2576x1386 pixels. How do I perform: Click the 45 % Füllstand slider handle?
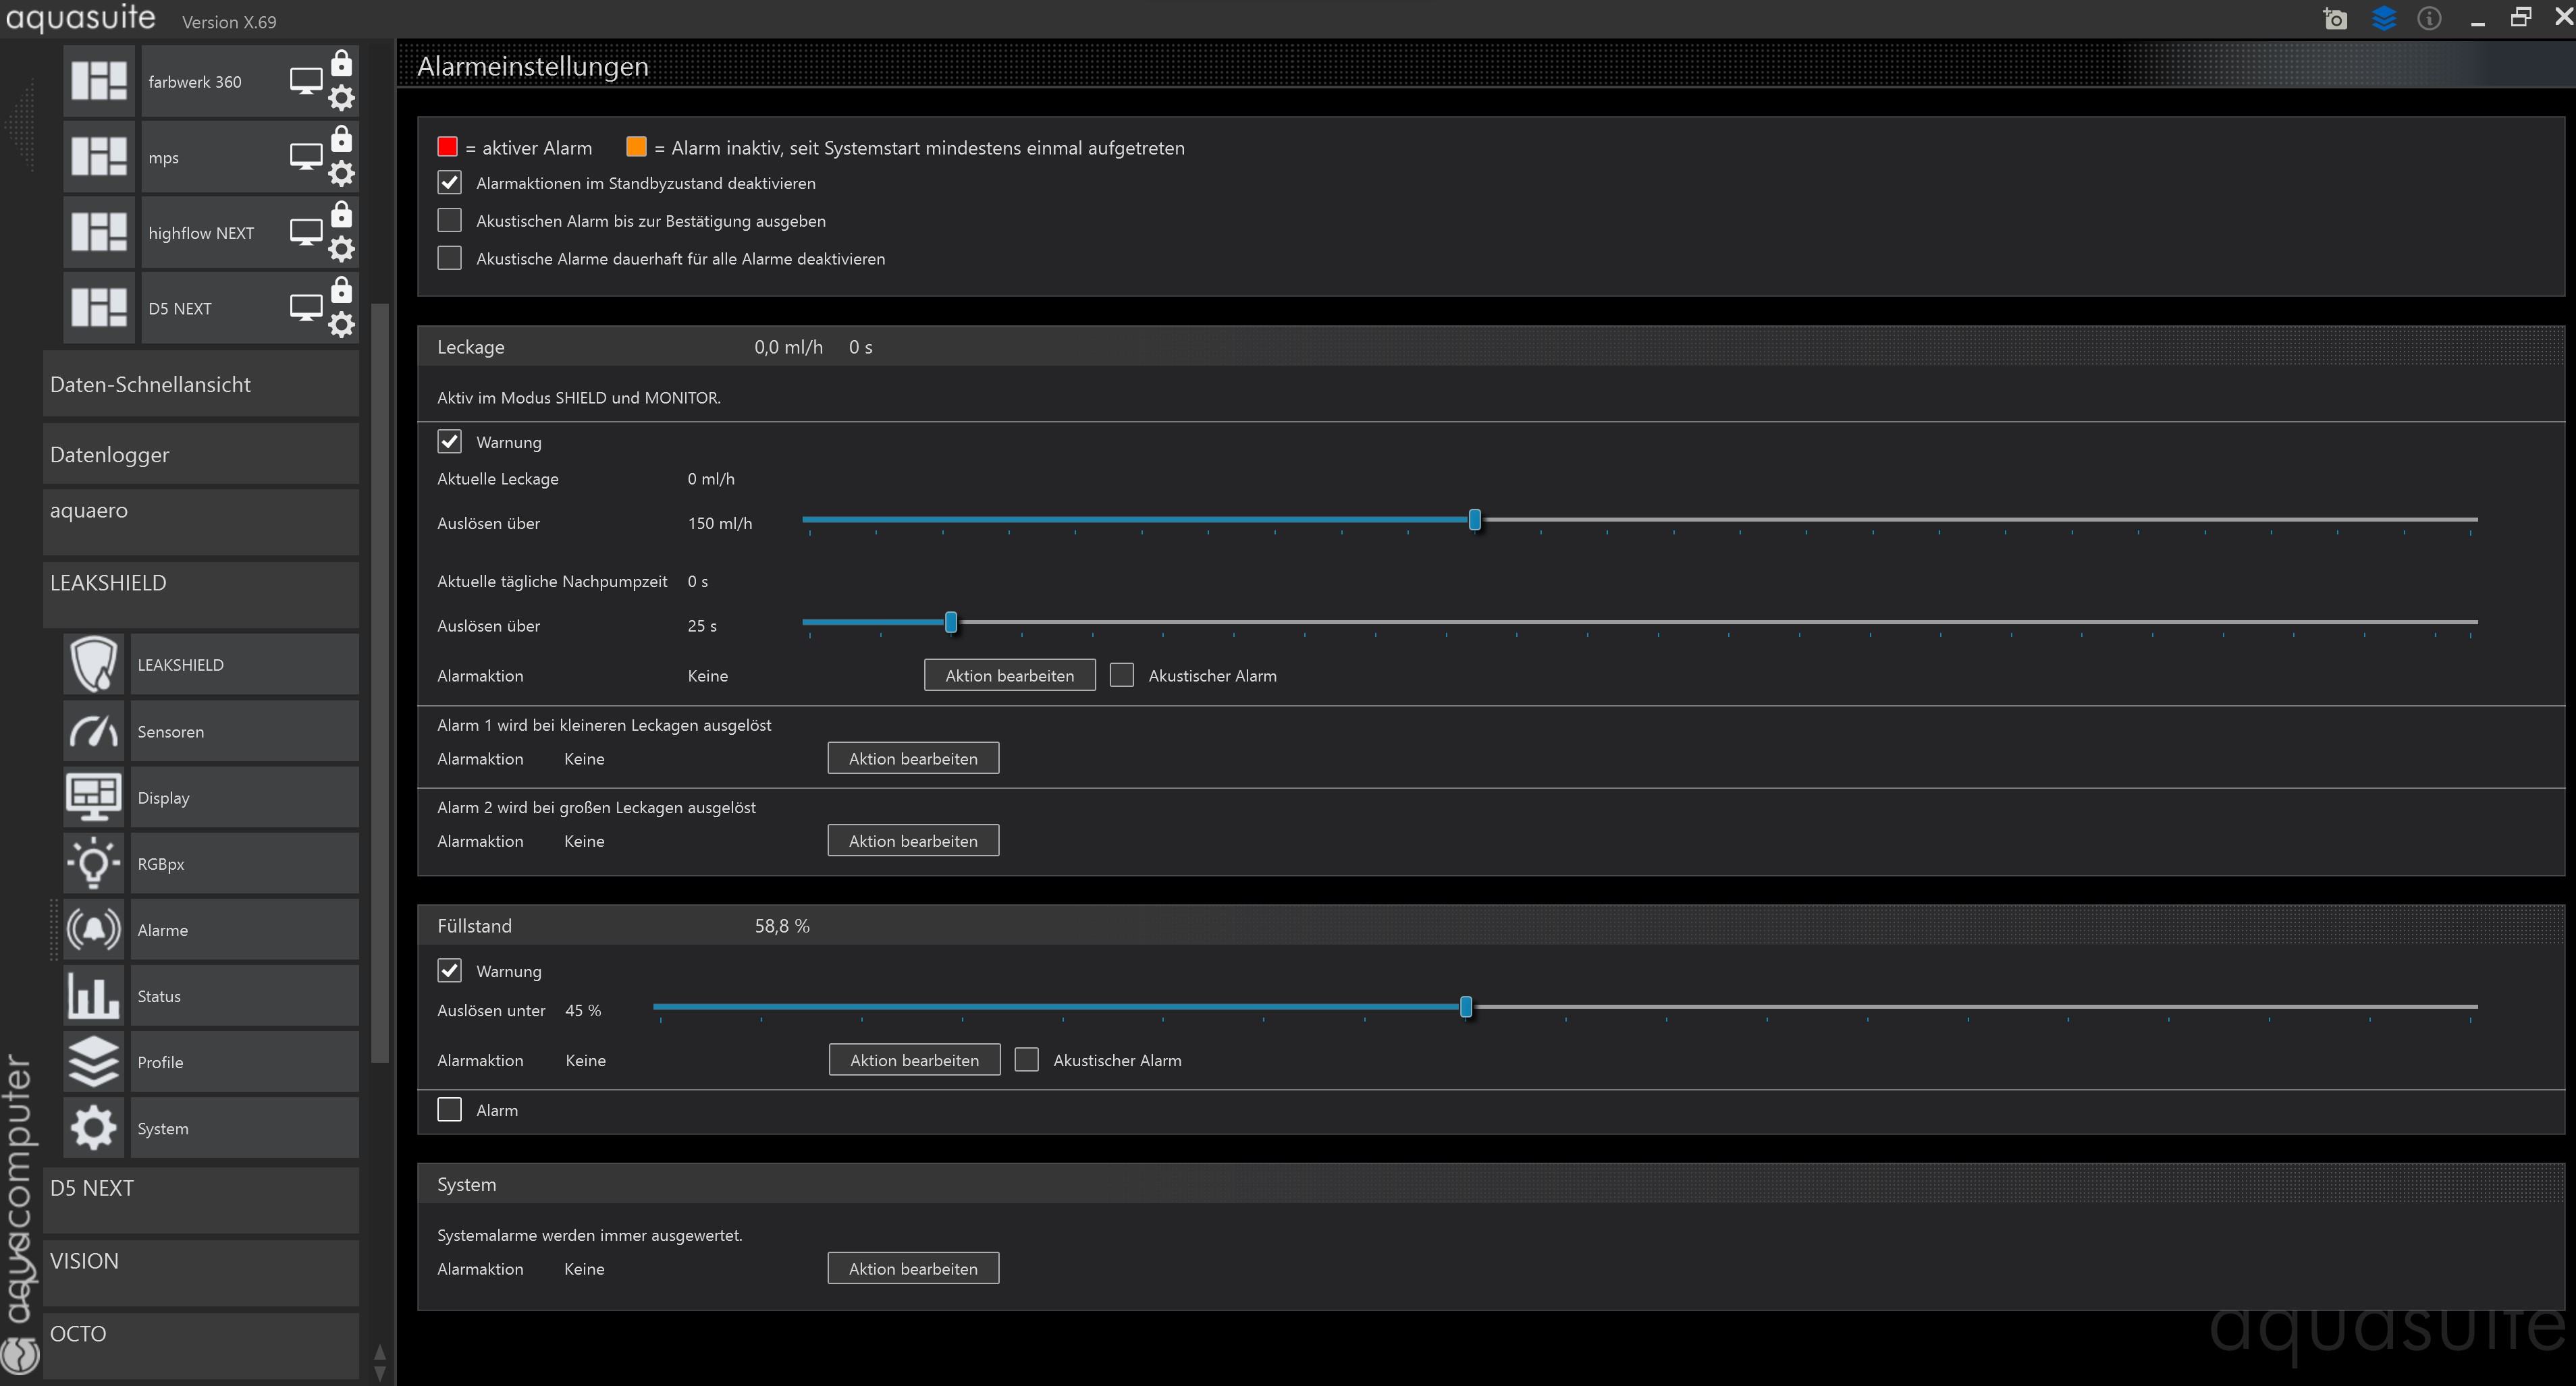coord(1466,1007)
